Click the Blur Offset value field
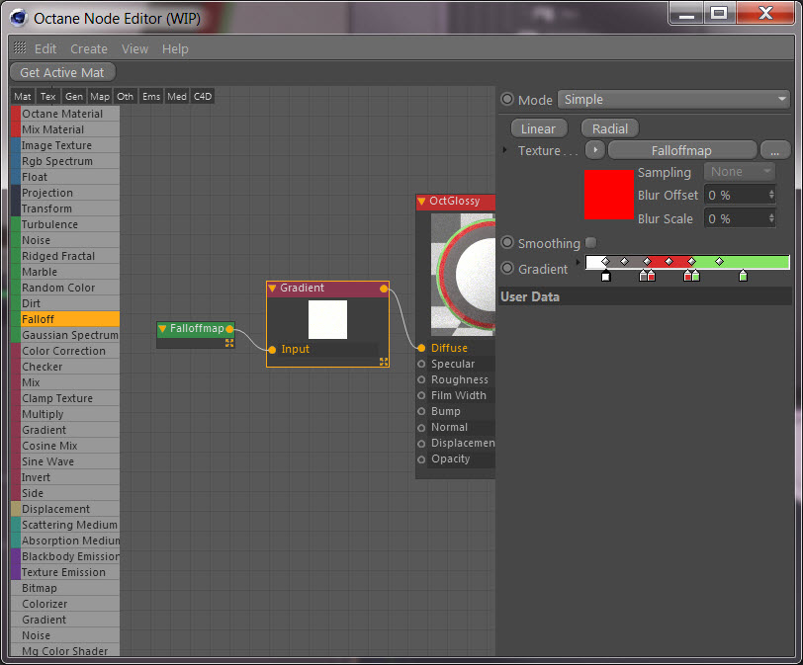This screenshot has width=803, height=665. point(736,195)
